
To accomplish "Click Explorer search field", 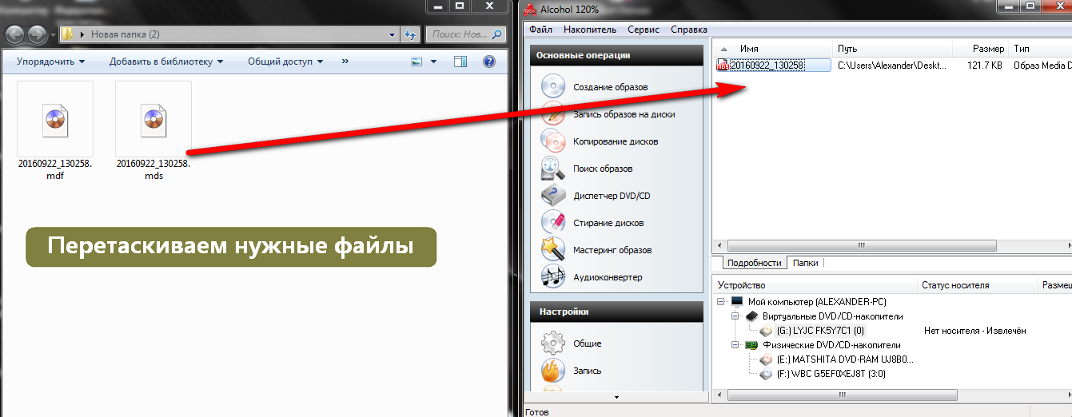I will coord(465,35).
